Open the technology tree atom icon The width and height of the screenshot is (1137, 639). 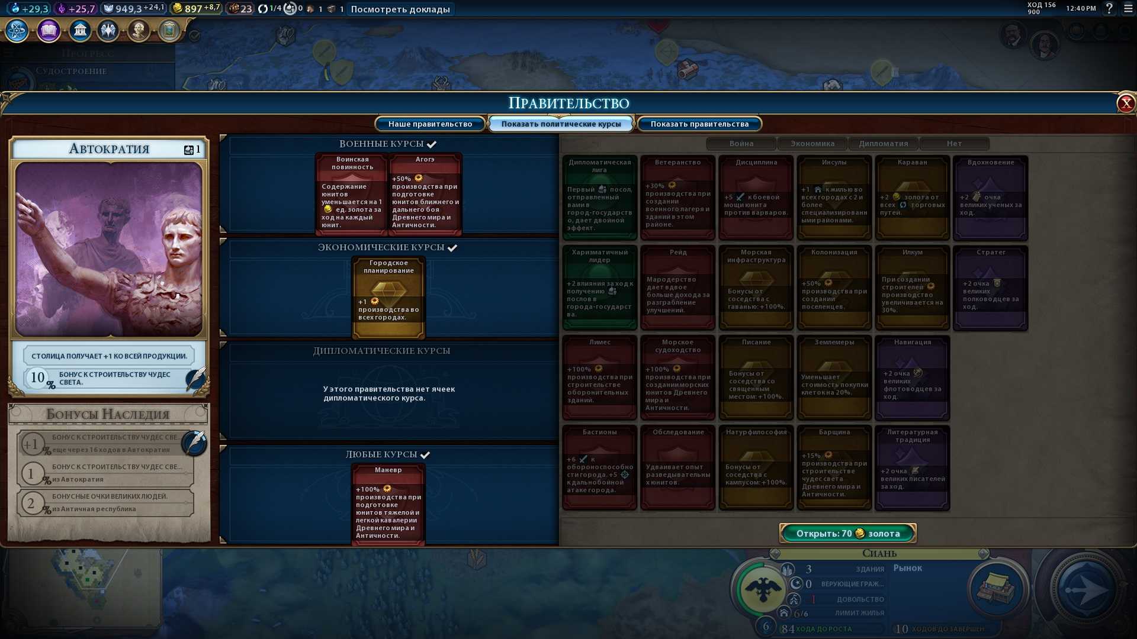[x=17, y=30]
